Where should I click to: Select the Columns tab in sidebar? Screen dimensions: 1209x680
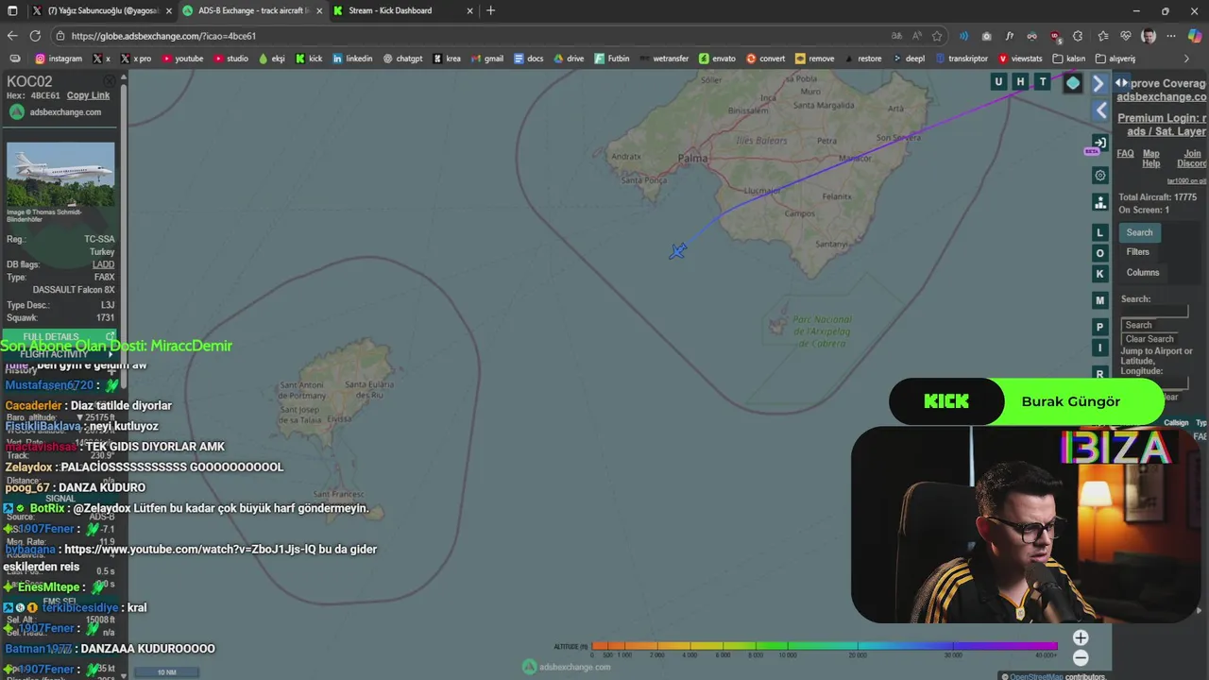click(x=1142, y=272)
